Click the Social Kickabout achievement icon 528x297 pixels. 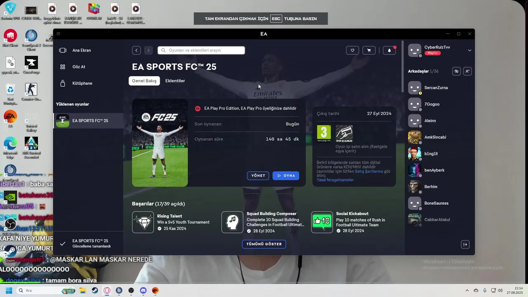[x=322, y=222]
